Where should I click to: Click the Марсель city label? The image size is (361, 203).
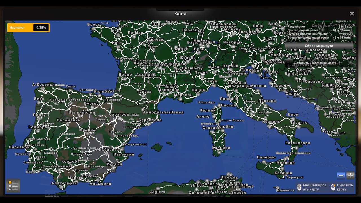pyautogui.click(x=183, y=95)
